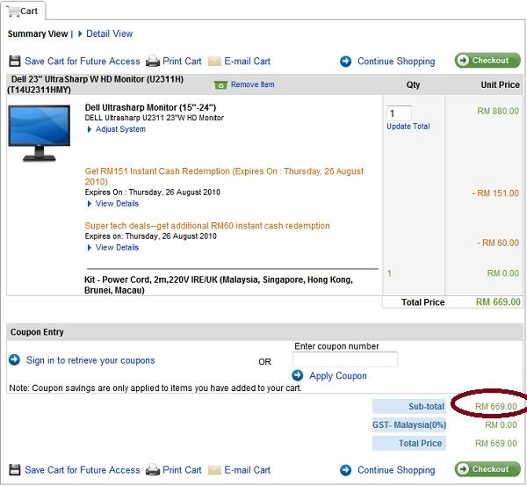Screen dimensions: 527x486
Task: Click the Unit Price column header
Action: coord(500,84)
